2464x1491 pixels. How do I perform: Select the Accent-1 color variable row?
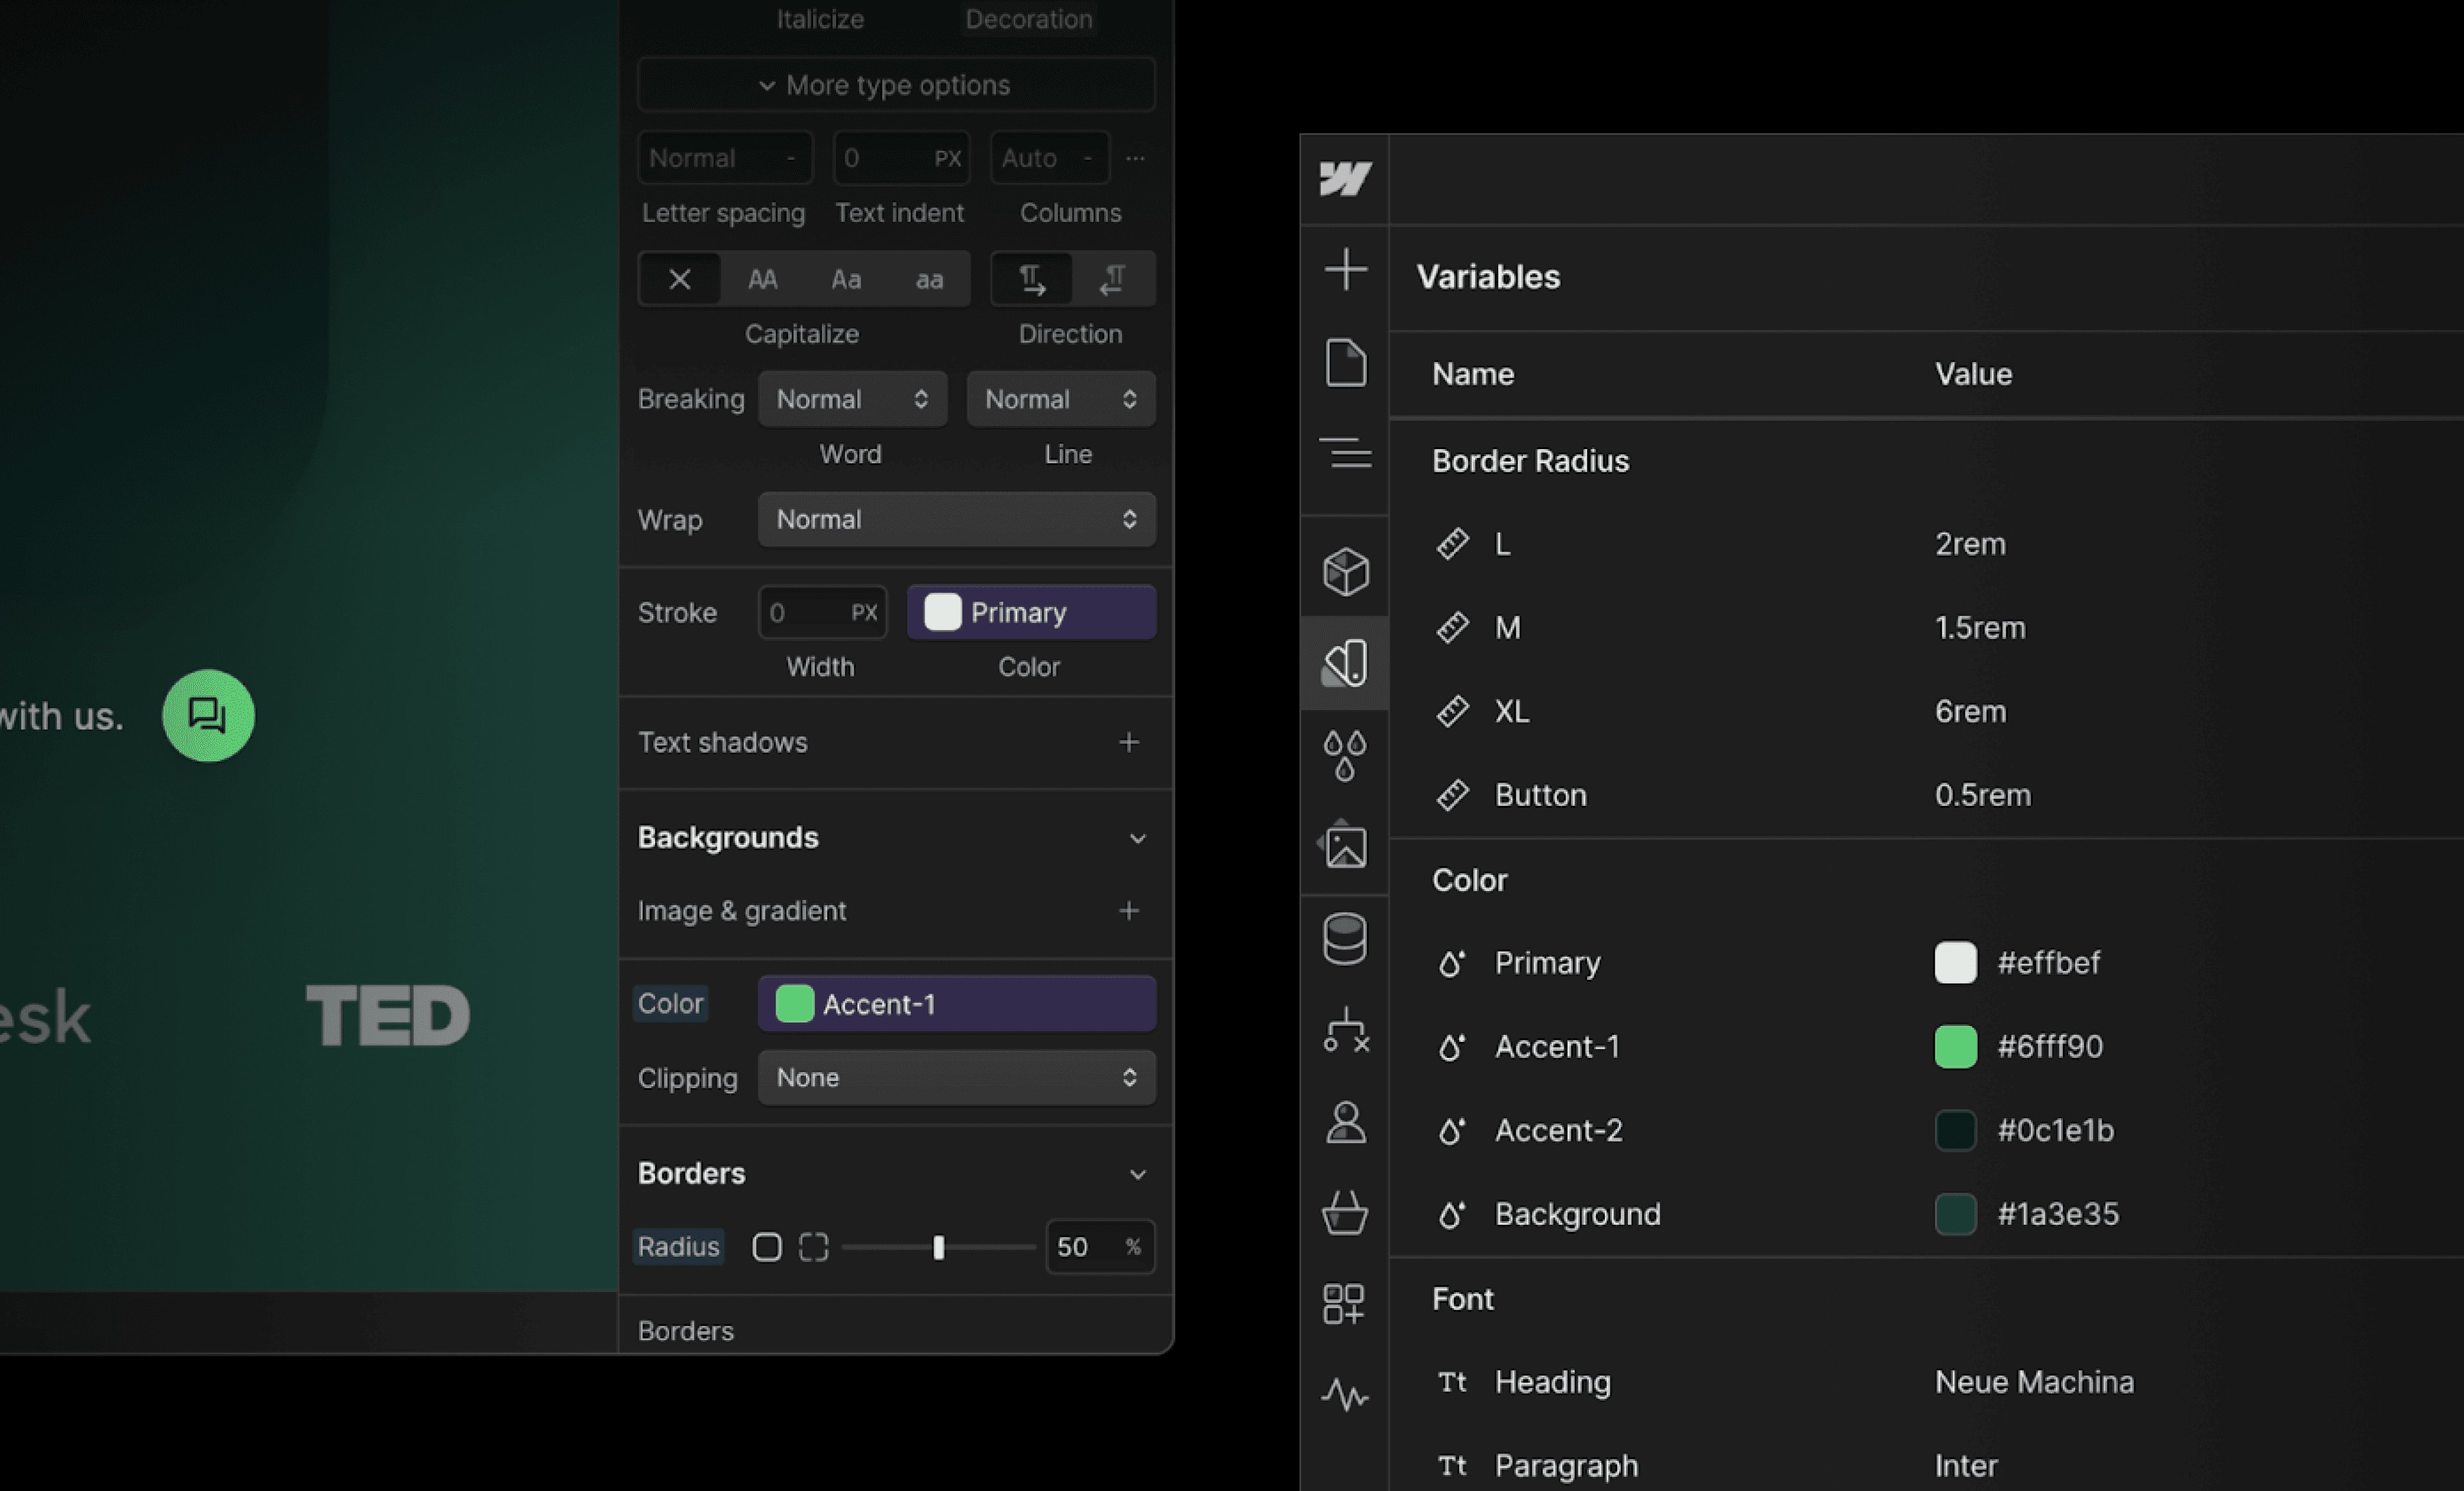point(1557,1046)
